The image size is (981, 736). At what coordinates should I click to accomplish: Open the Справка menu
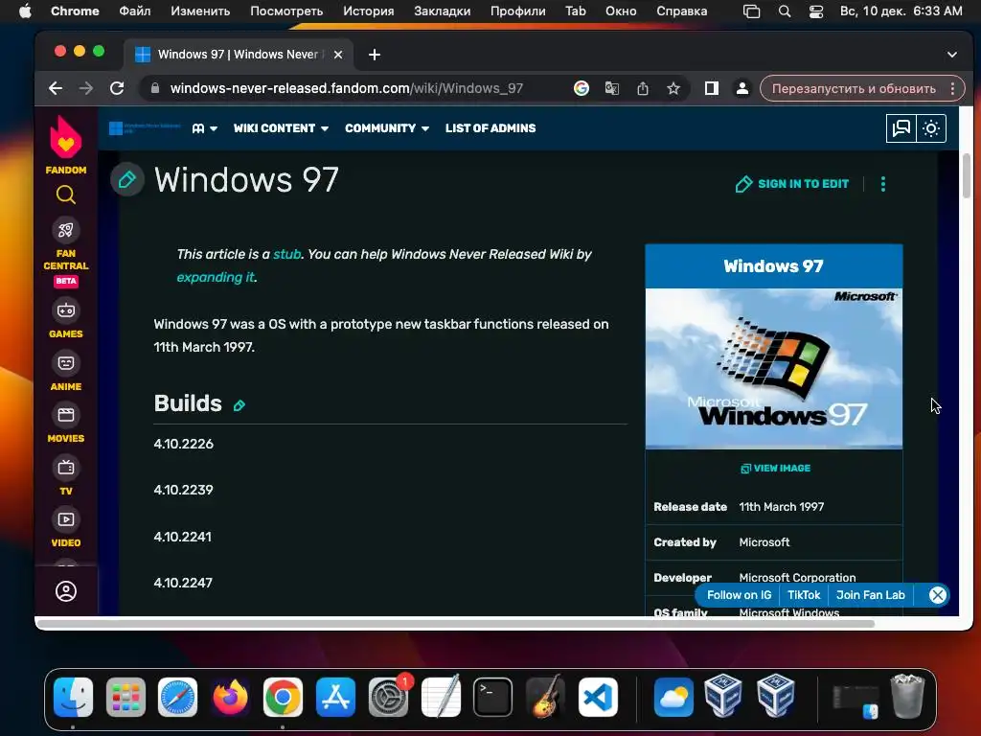point(681,11)
